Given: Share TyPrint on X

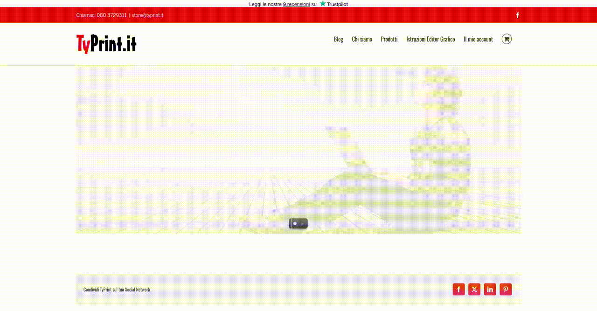Looking at the screenshot, I should (474, 290).
